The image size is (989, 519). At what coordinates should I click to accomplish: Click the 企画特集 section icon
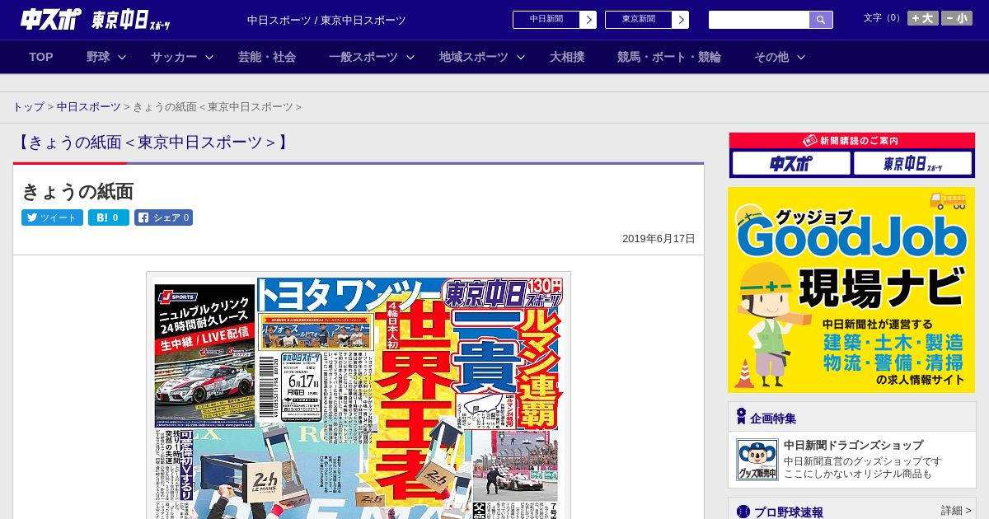pyautogui.click(x=741, y=417)
